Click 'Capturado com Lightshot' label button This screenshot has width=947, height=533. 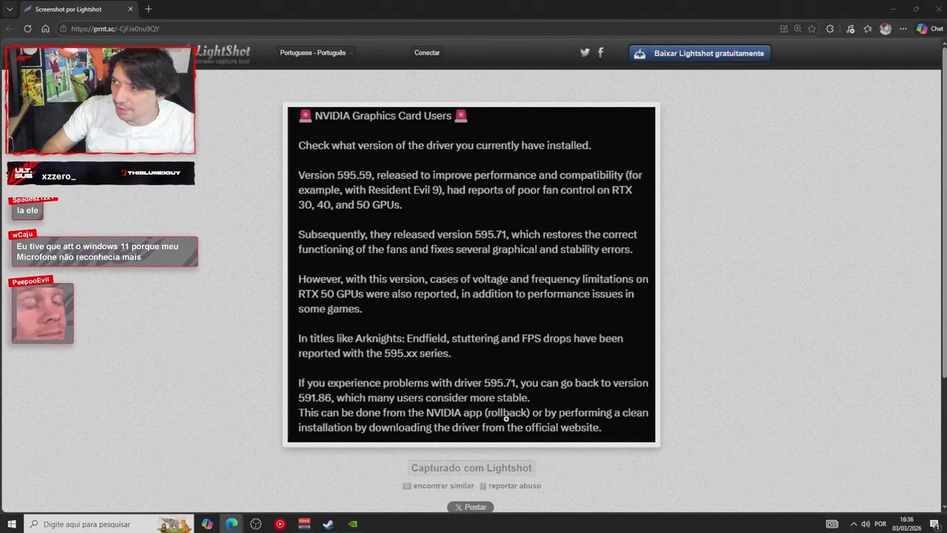(x=471, y=468)
